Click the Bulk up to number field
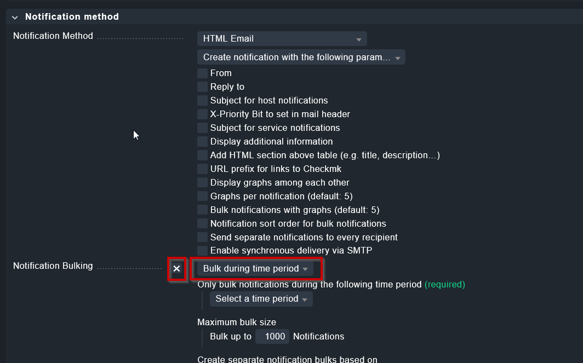 [272, 336]
